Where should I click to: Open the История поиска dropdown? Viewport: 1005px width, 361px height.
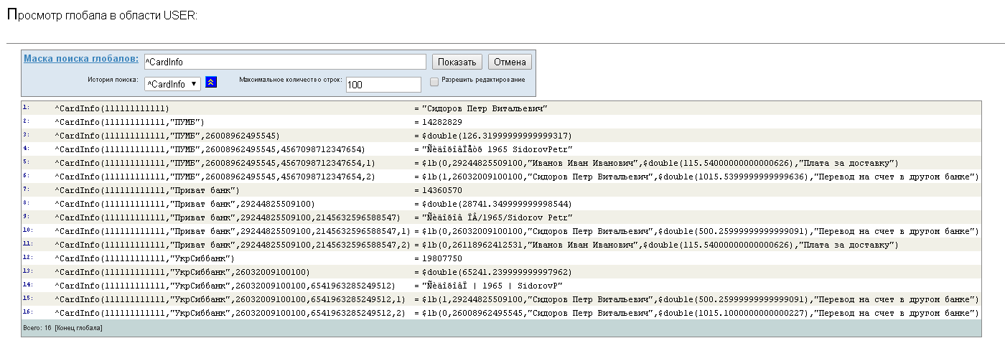pos(172,84)
